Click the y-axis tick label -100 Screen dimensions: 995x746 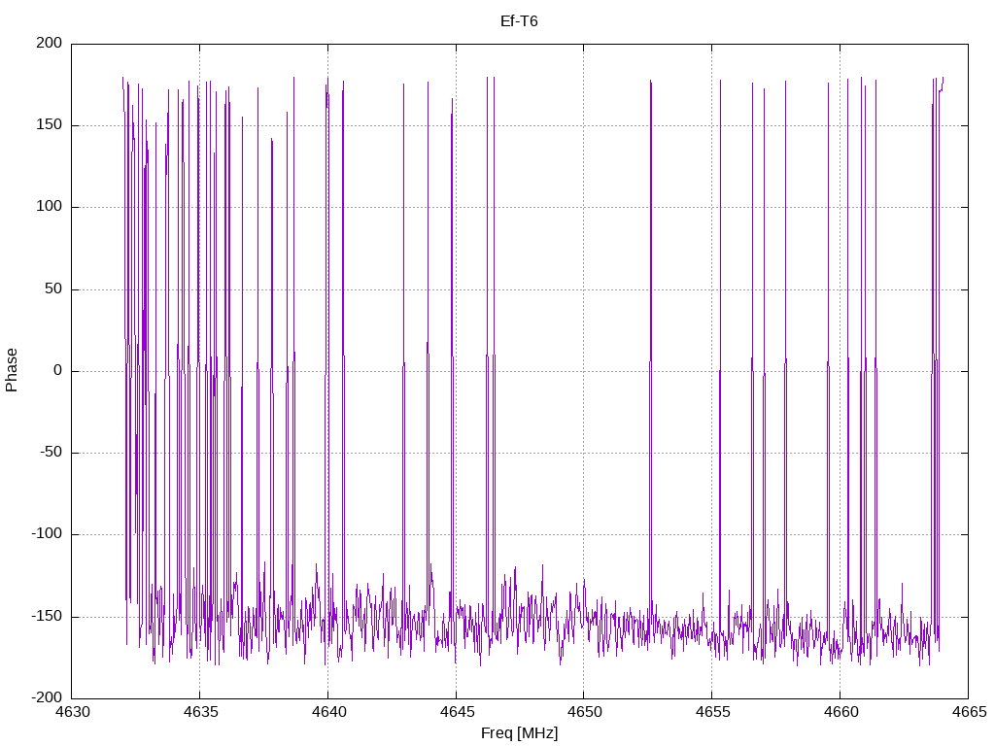pyautogui.click(x=47, y=534)
